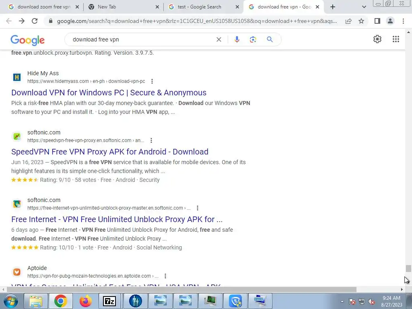Click the horizontal scrollbar thumb

point(181,289)
